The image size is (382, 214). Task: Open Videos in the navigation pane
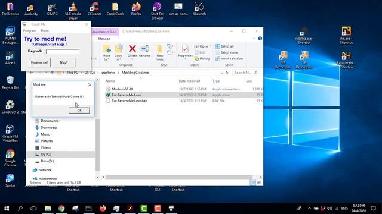click(x=45, y=147)
